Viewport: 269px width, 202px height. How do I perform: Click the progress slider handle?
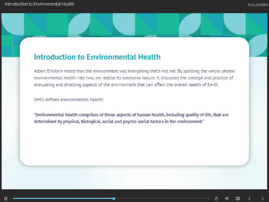coord(114,198)
